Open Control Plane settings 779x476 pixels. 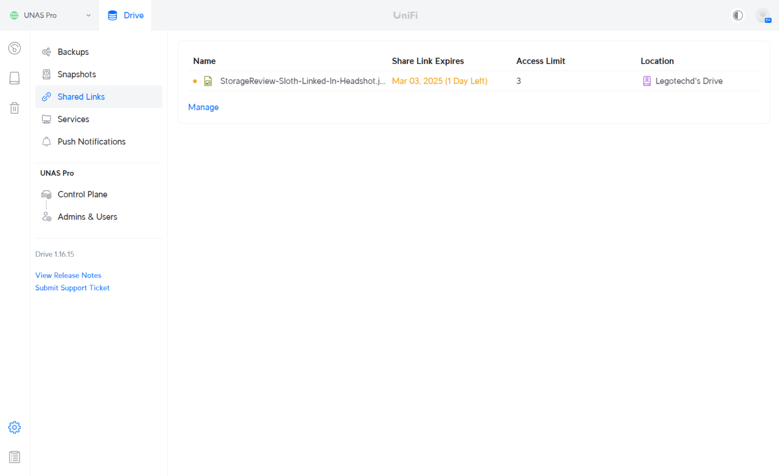click(99, 194)
